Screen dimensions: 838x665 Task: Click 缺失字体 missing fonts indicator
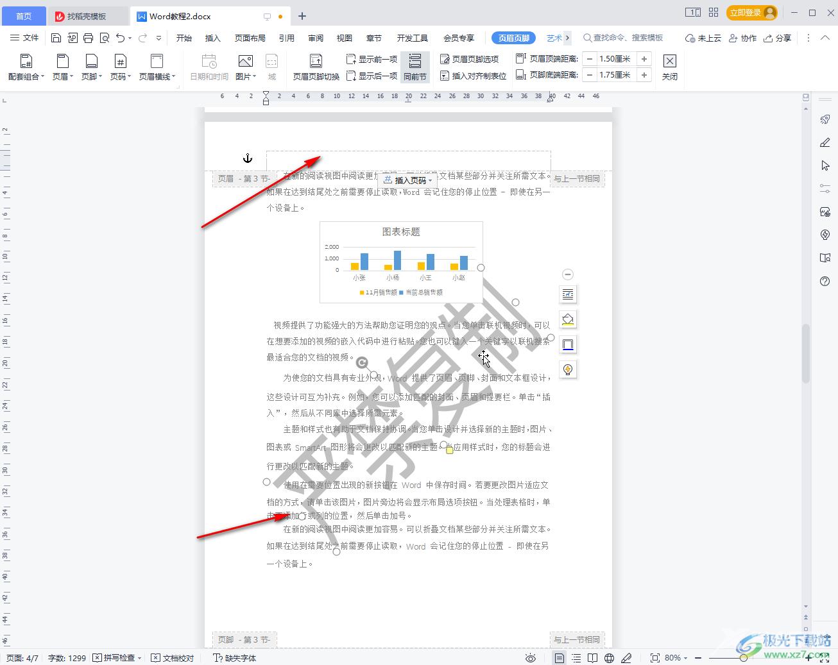235,658
